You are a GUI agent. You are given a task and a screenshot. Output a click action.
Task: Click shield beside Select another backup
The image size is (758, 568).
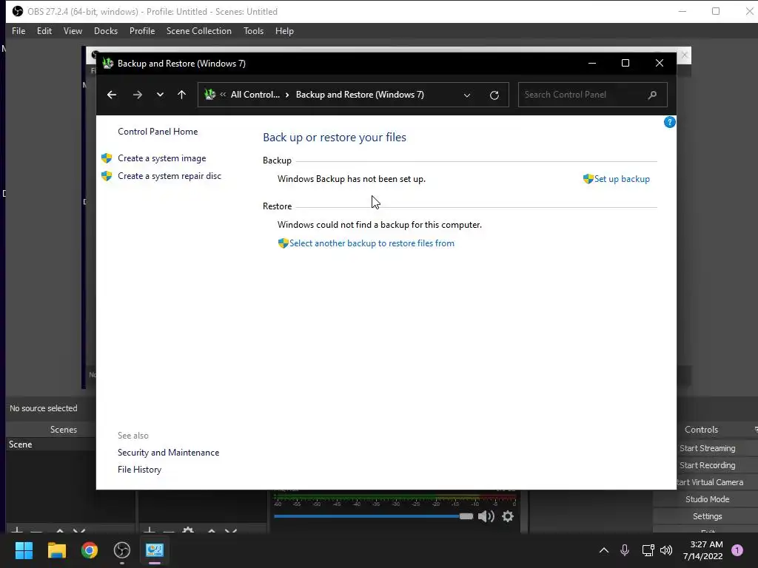(x=284, y=243)
